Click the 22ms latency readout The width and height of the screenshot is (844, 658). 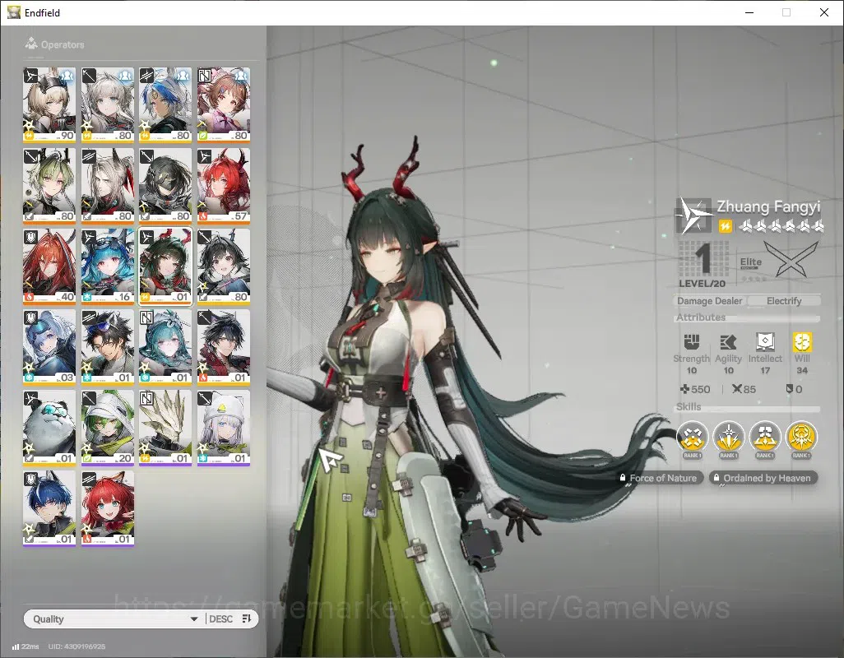pyautogui.click(x=30, y=646)
